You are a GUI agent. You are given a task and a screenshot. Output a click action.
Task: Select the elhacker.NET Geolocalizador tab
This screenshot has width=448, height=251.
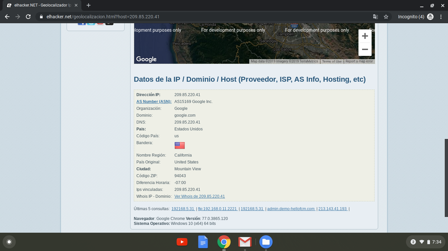point(43,5)
